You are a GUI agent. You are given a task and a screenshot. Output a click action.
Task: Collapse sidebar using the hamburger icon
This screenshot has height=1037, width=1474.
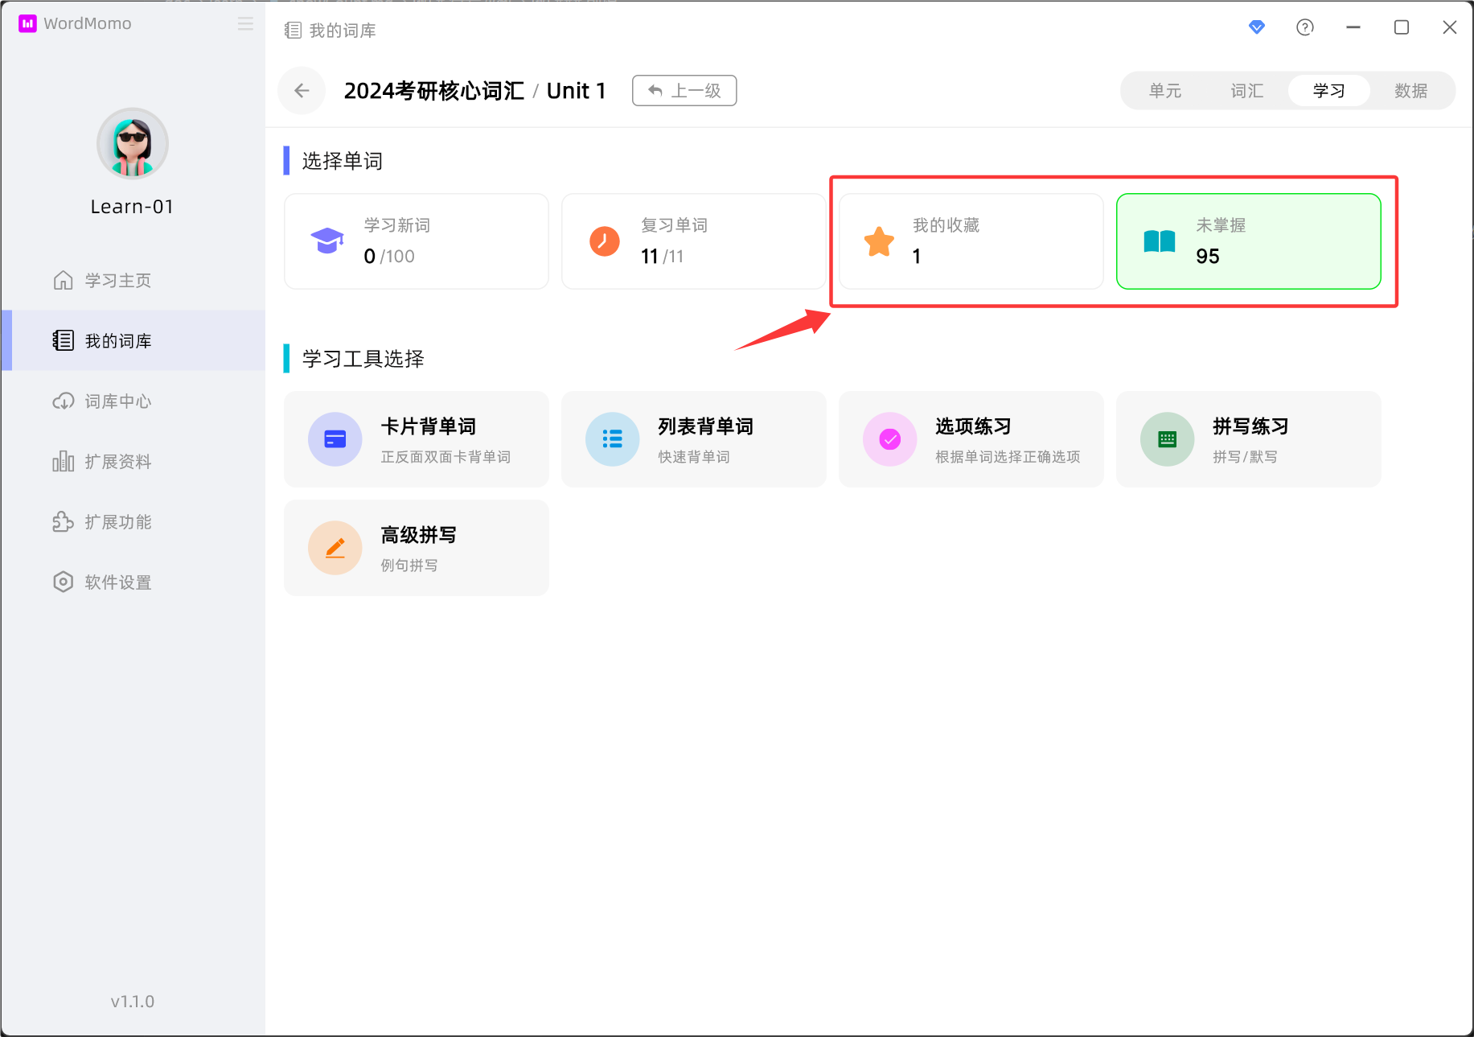click(x=245, y=24)
